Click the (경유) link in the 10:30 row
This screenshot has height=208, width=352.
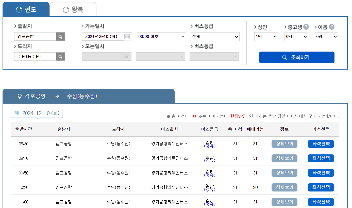coord(210,190)
